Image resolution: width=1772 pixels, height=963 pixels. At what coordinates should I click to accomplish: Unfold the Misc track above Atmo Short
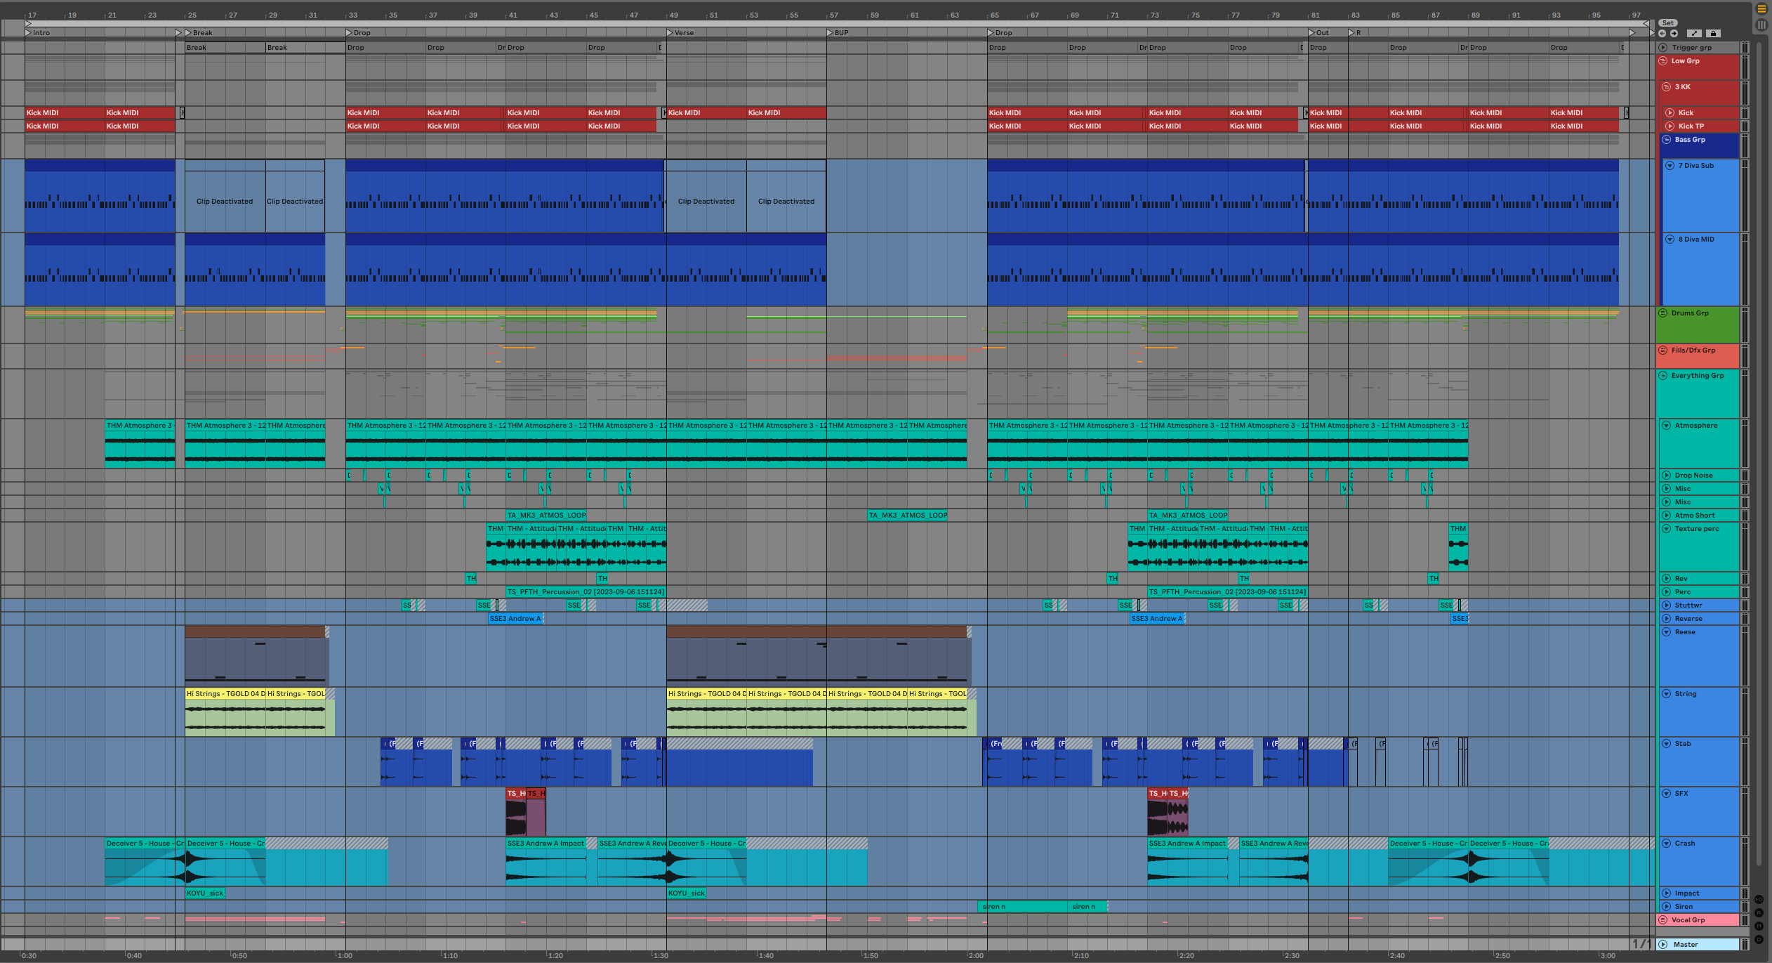tap(1666, 502)
